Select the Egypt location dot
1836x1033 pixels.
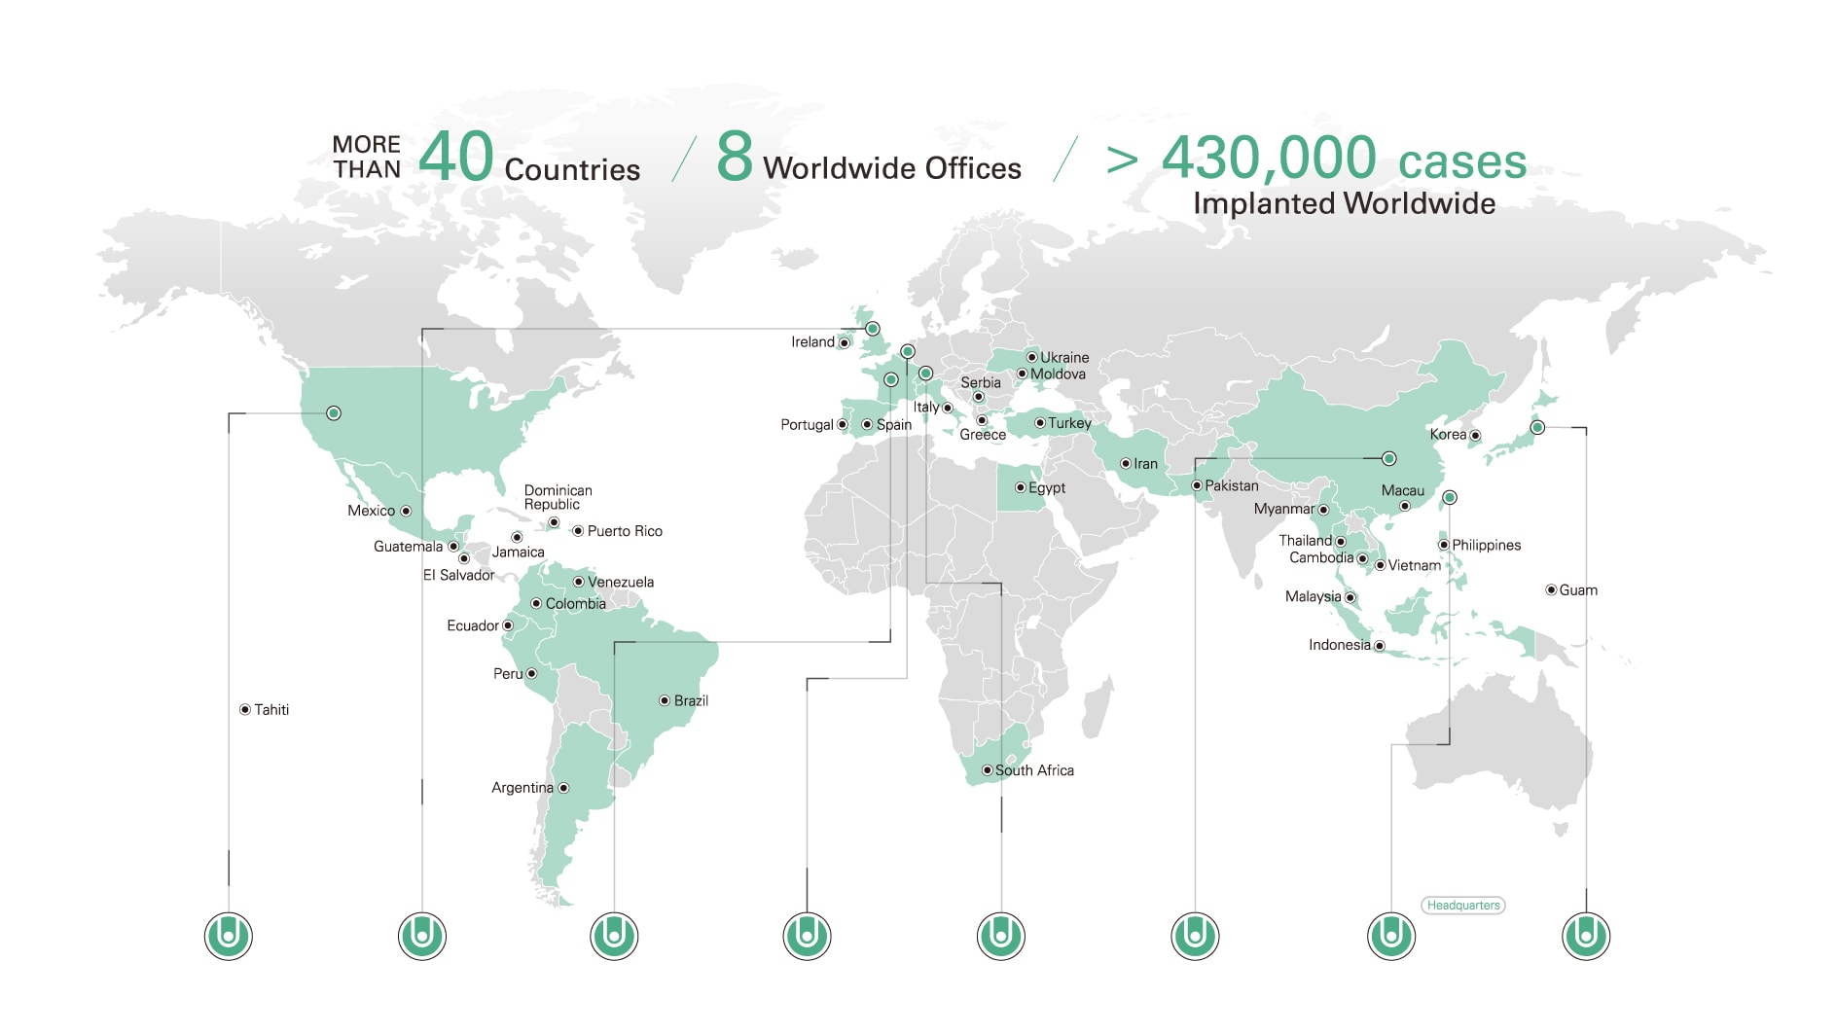pos(1020,488)
